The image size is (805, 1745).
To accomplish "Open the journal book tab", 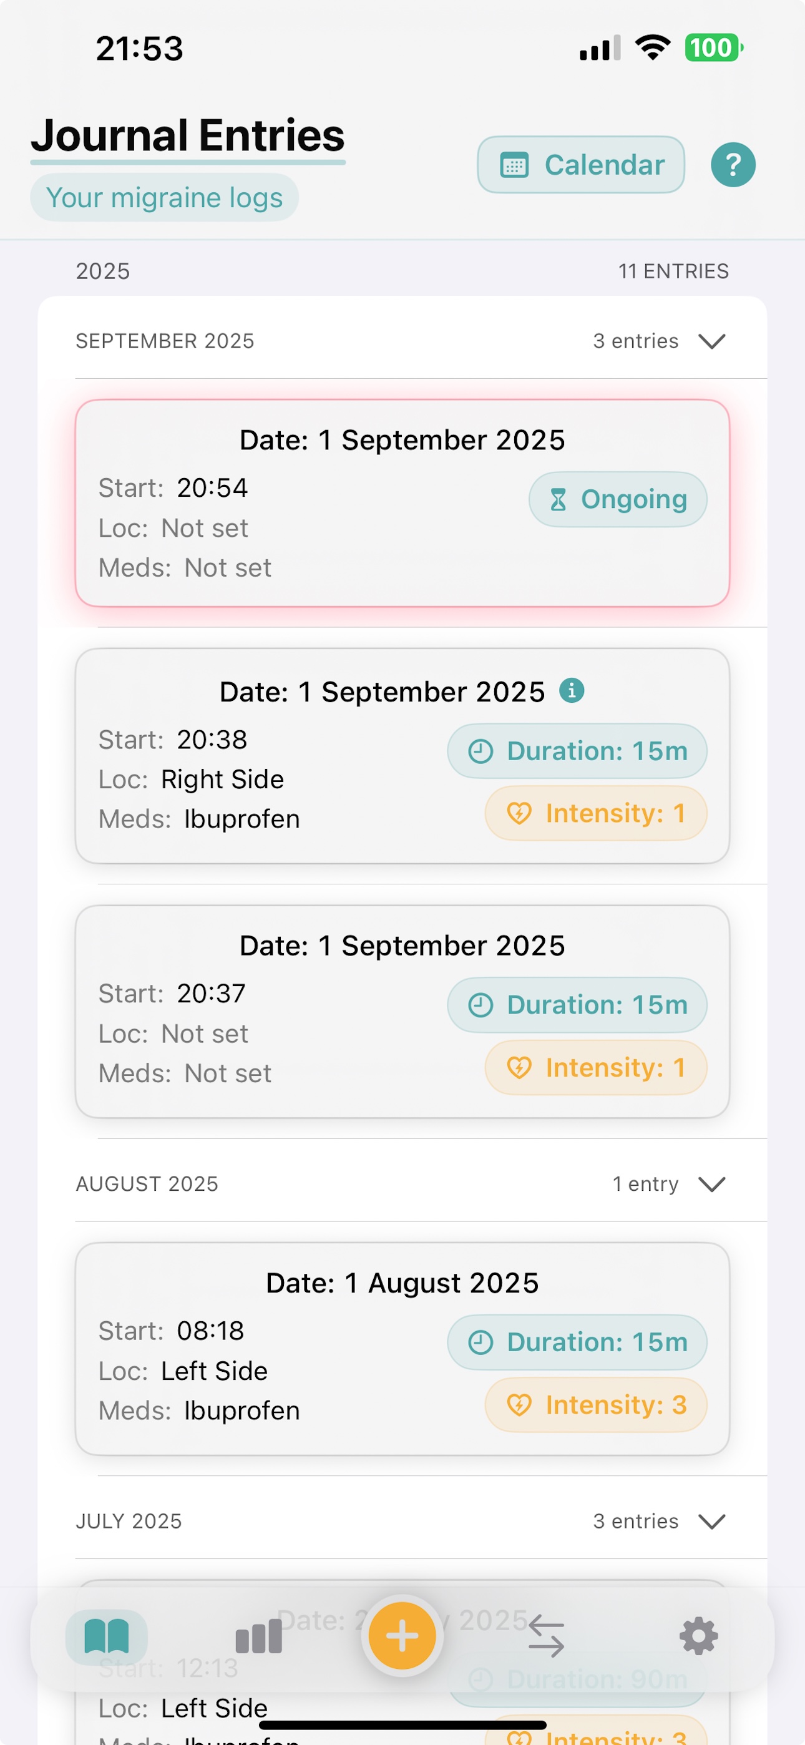I will (106, 1636).
